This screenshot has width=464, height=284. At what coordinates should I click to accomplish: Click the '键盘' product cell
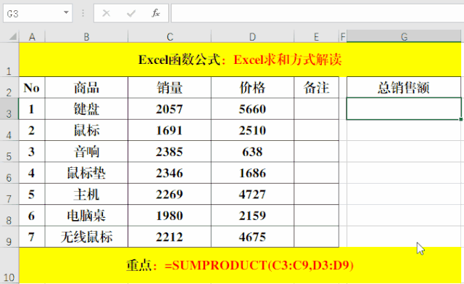pyautogui.click(x=86, y=109)
